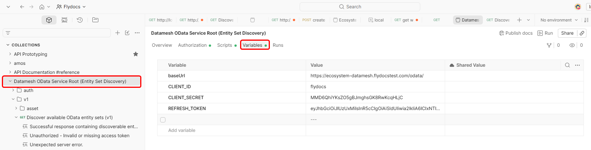Open the No environment dropdown
The height and width of the screenshot is (150, 591).
(559, 20)
